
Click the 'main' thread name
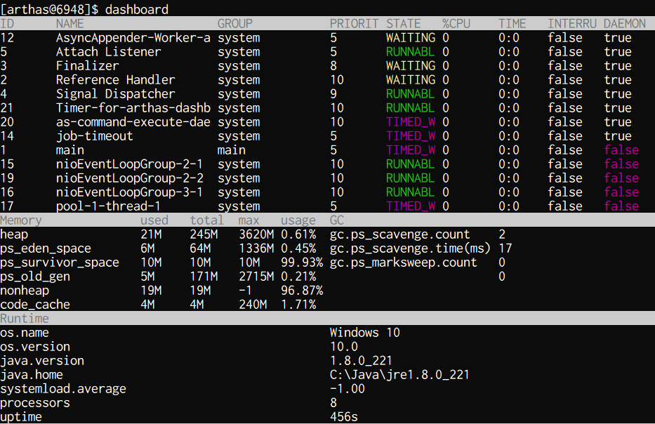click(x=70, y=150)
